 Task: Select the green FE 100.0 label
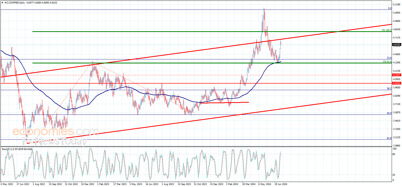(387, 30)
